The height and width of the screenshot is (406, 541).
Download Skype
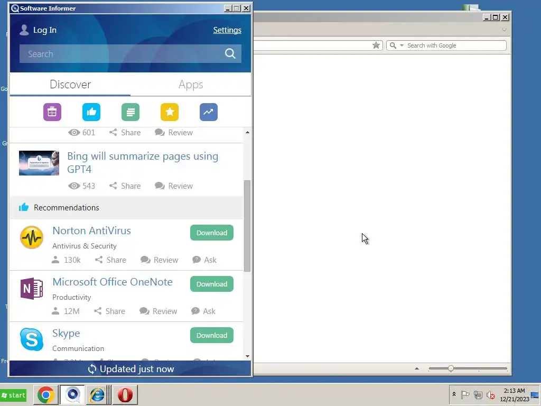(x=212, y=335)
